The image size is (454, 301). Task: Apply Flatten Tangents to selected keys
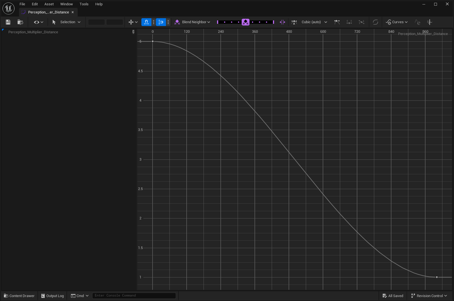tap(349, 22)
